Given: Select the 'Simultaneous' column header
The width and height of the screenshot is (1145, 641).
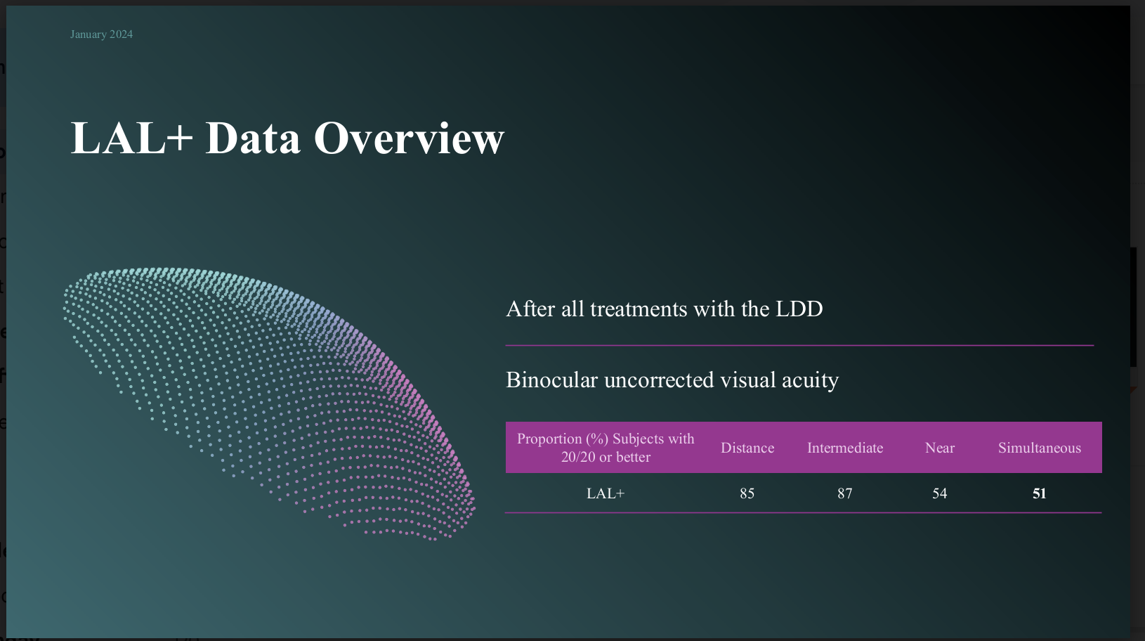Looking at the screenshot, I should [x=1040, y=448].
